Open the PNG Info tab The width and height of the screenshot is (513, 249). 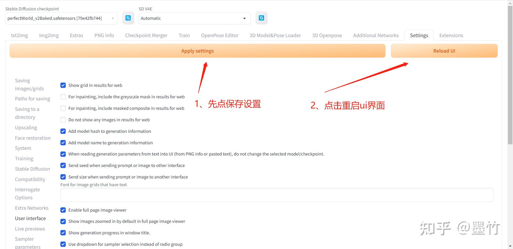tap(104, 35)
